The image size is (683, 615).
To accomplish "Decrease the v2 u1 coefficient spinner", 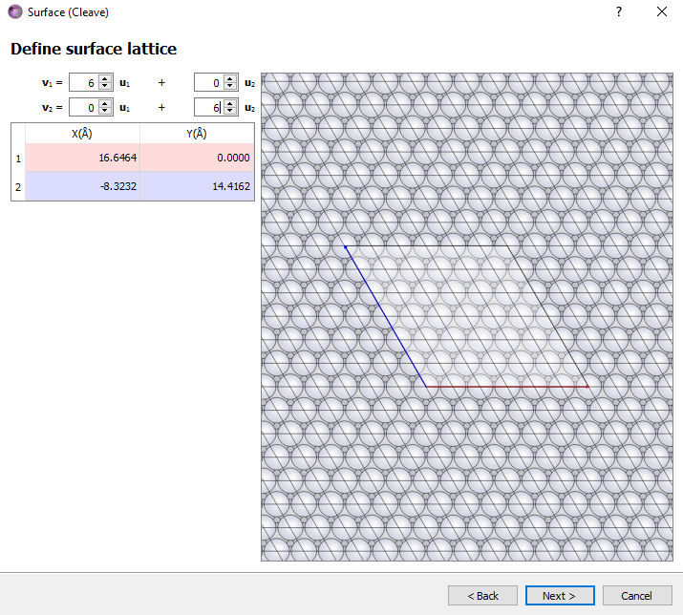I will [x=104, y=111].
